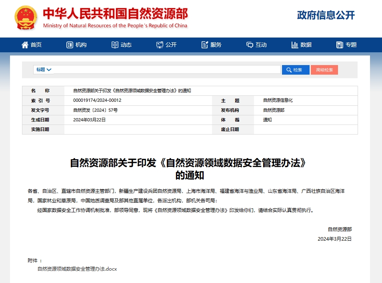This screenshot has height=283, width=382.
Task: Click the 动态 open-book news icon
Action: [x=115, y=45]
